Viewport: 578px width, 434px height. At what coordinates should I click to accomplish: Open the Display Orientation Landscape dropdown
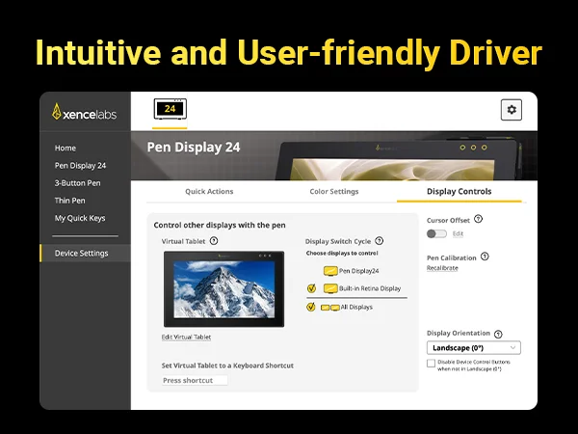[x=474, y=347]
